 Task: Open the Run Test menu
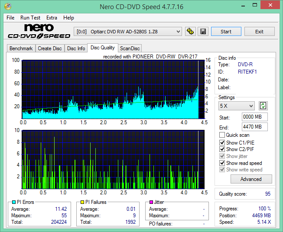(30, 18)
